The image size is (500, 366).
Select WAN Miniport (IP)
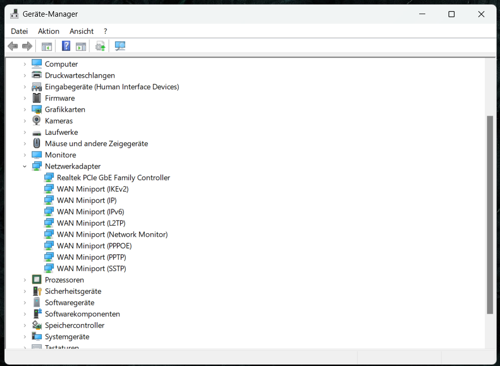coord(87,200)
